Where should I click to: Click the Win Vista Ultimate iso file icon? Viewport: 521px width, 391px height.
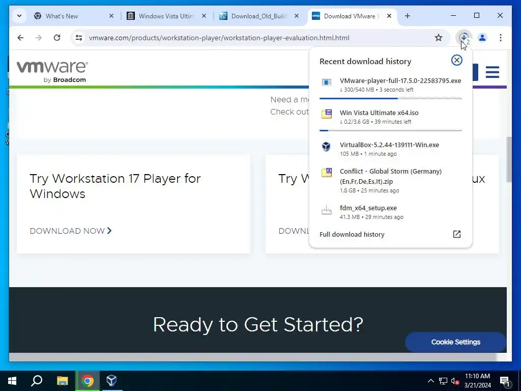pyautogui.click(x=326, y=114)
